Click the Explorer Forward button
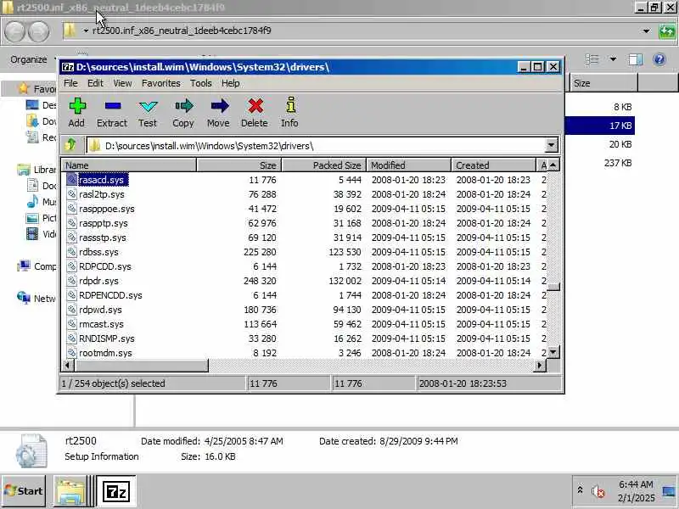The image size is (679, 509). tap(38, 31)
